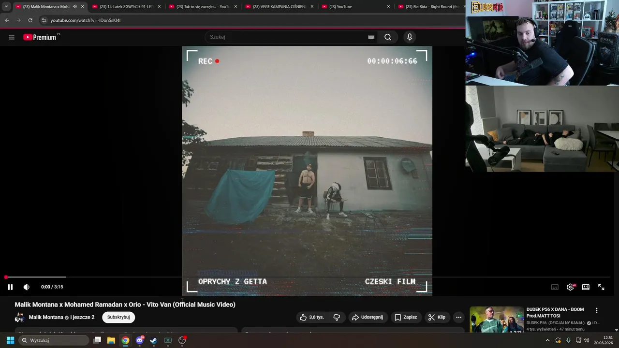Close the 14-Latek ZGW tab

click(x=159, y=7)
